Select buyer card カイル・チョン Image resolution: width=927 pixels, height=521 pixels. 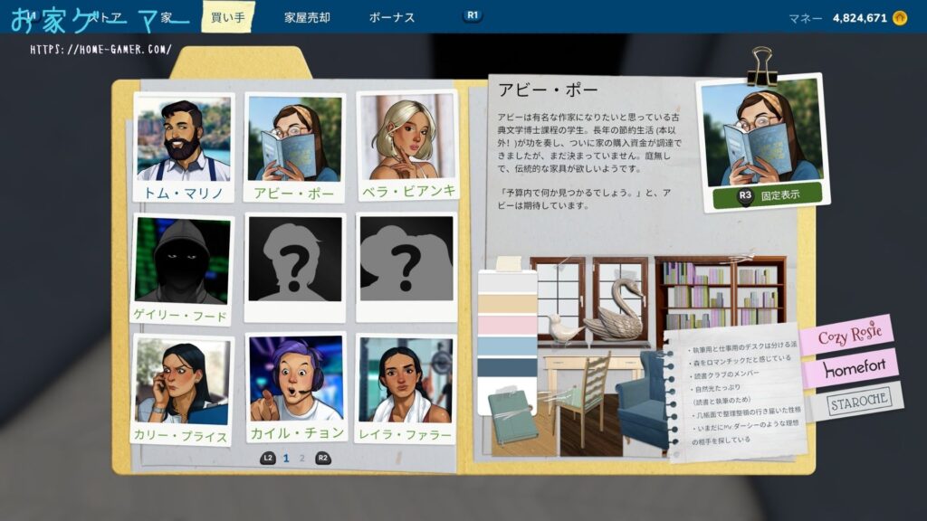pyautogui.click(x=296, y=389)
